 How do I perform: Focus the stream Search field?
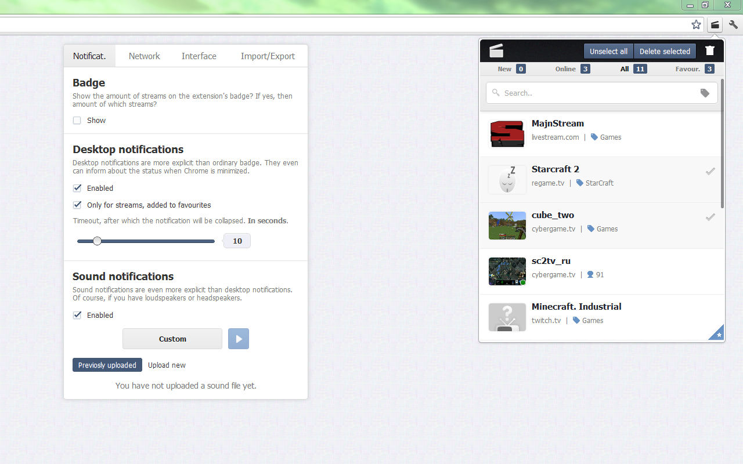pyautogui.click(x=601, y=93)
